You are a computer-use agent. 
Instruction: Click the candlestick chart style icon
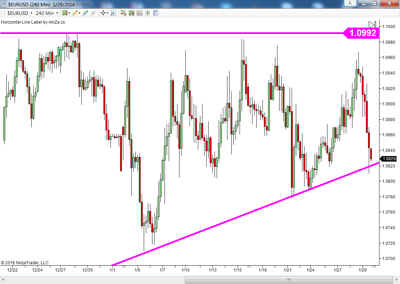pyautogui.click(x=65, y=13)
